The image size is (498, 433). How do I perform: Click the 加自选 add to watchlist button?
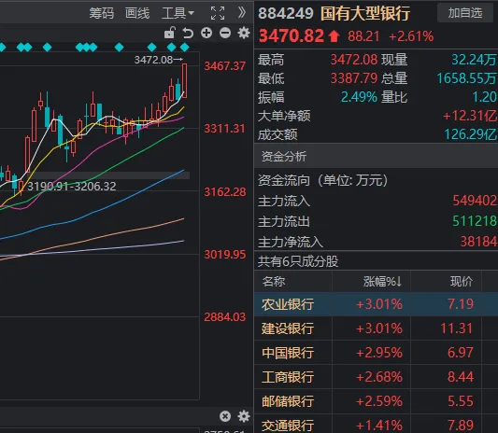465,13
